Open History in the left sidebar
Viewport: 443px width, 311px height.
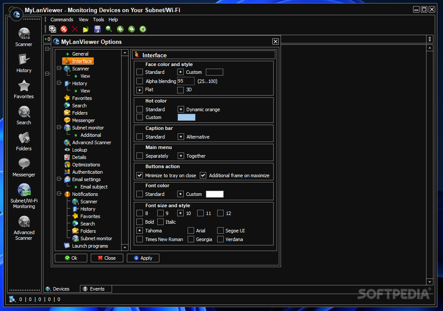[x=24, y=63]
